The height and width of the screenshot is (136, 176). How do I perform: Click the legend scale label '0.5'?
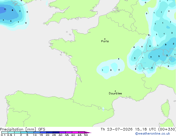pyautogui.click(x=9, y=135)
